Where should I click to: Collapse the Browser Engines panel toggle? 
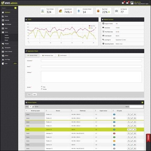[142, 103]
